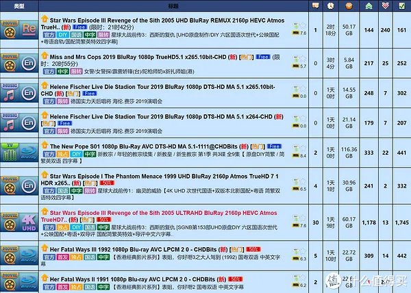Toggle bookmark star for Star Wars REMUX torrent
This screenshot has height=293, width=411.
(302, 25)
